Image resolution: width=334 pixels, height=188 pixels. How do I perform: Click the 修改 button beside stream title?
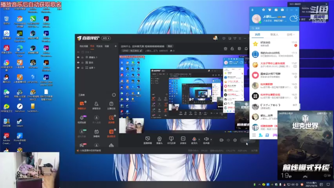click(x=170, y=46)
